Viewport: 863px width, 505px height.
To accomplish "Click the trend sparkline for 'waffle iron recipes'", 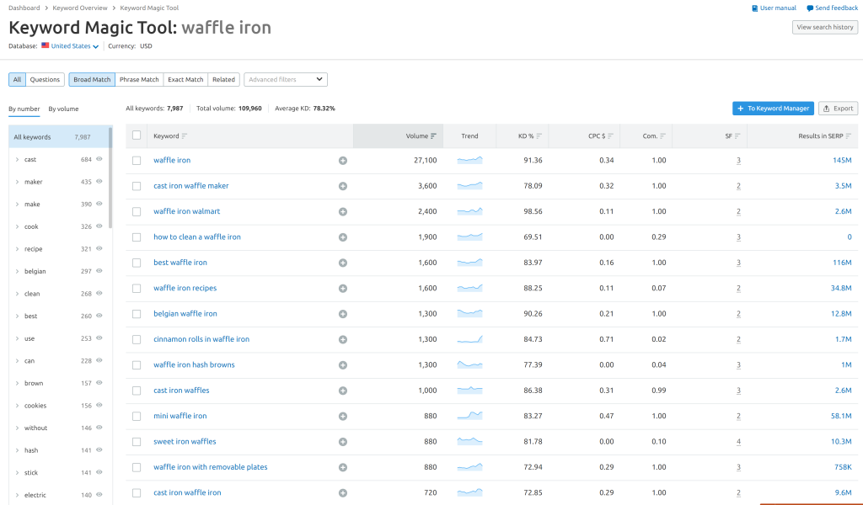I will (469, 288).
